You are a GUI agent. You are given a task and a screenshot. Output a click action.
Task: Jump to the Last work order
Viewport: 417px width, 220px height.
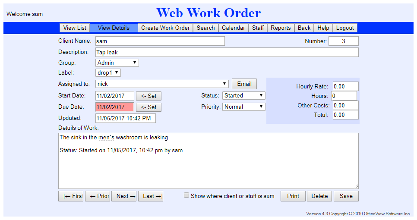pyautogui.click(x=151, y=196)
